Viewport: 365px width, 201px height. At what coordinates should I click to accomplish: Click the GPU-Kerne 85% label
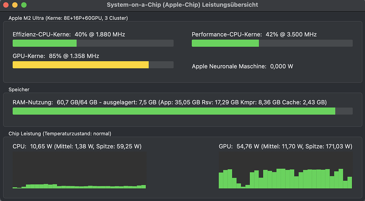pyautogui.click(x=56, y=56)
